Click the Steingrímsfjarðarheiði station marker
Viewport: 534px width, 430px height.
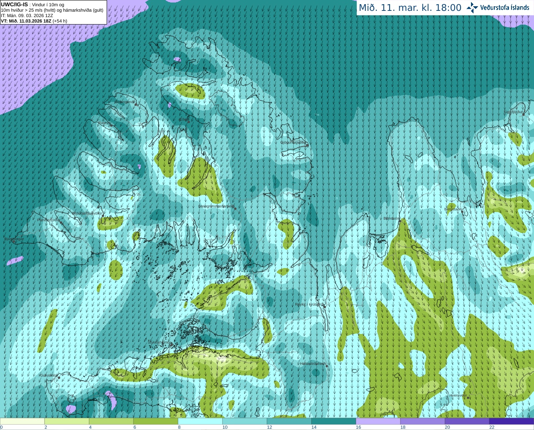(235, 208)
